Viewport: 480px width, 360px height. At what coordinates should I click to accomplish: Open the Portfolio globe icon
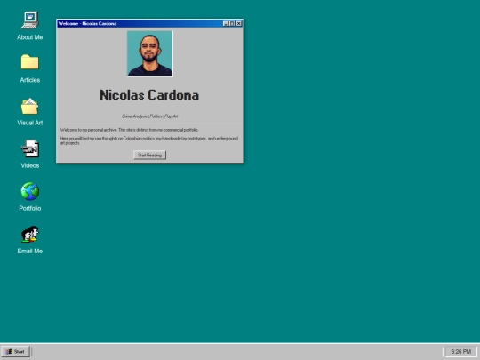point(29,191)
